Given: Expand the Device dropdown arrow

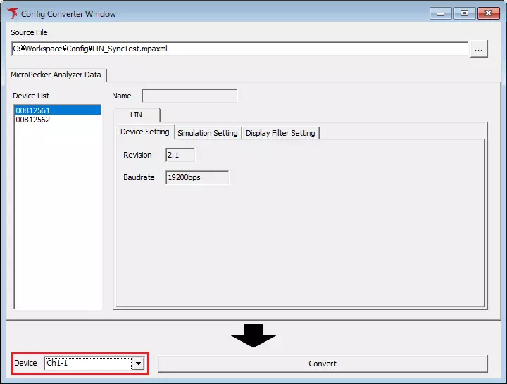Looking at the screenshot, I should click(138, 364).
